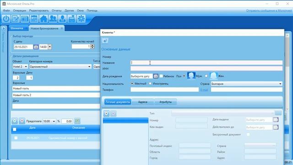Open the Помощь menu
This screenshot has width=293, height=165.
92,11
